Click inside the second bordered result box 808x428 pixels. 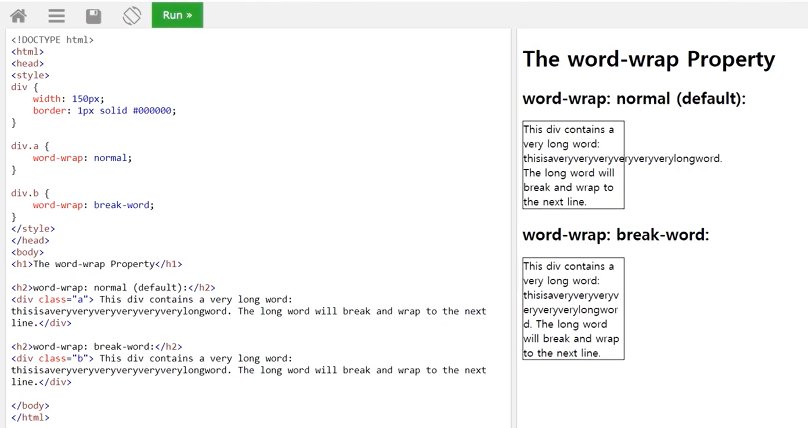(573, 309)
